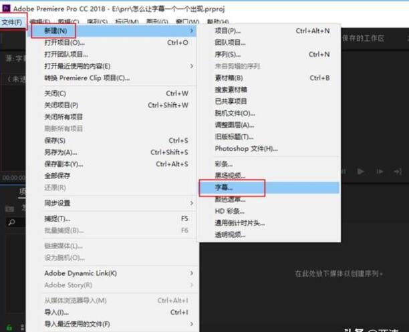
Task: Click 保存(S) menu entry
Action: tap(112, 140)
